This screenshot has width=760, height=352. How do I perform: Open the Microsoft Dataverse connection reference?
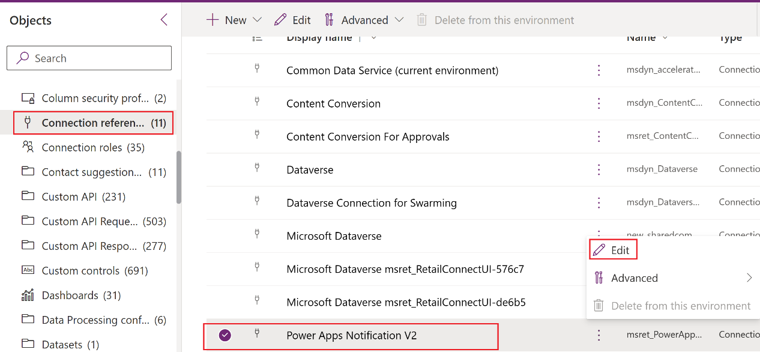[334, 235]
